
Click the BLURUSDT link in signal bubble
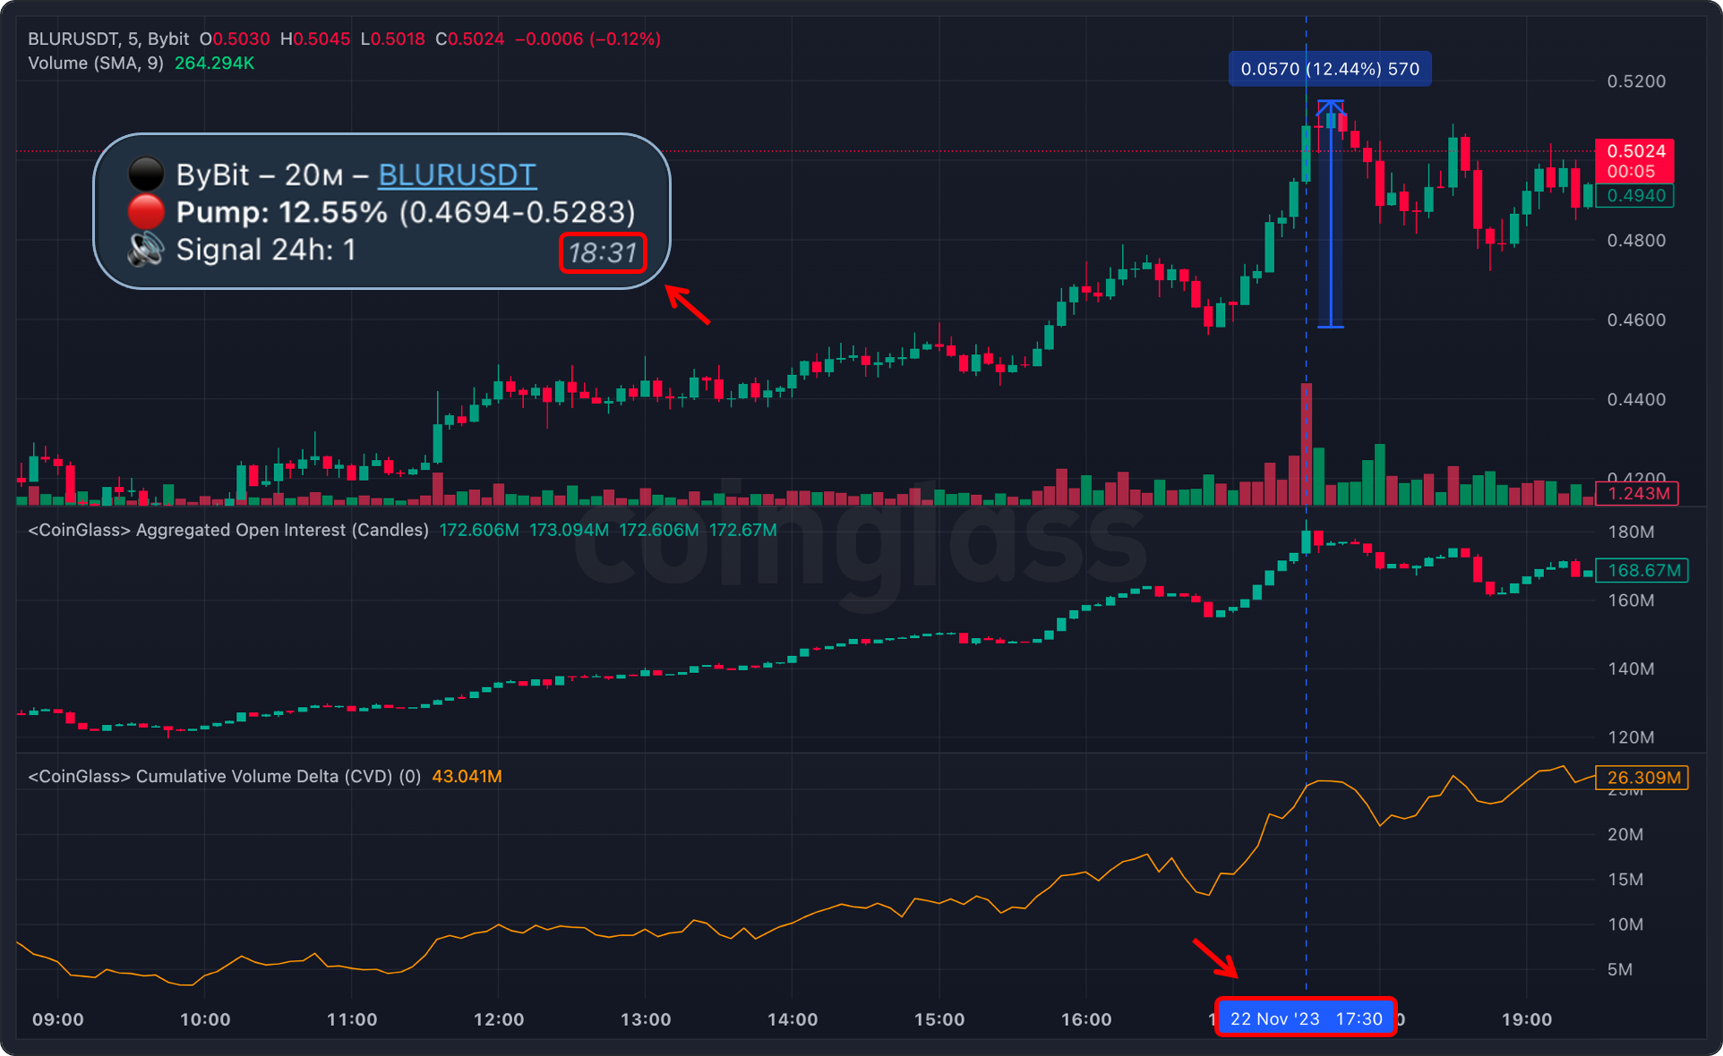point(457,175)
